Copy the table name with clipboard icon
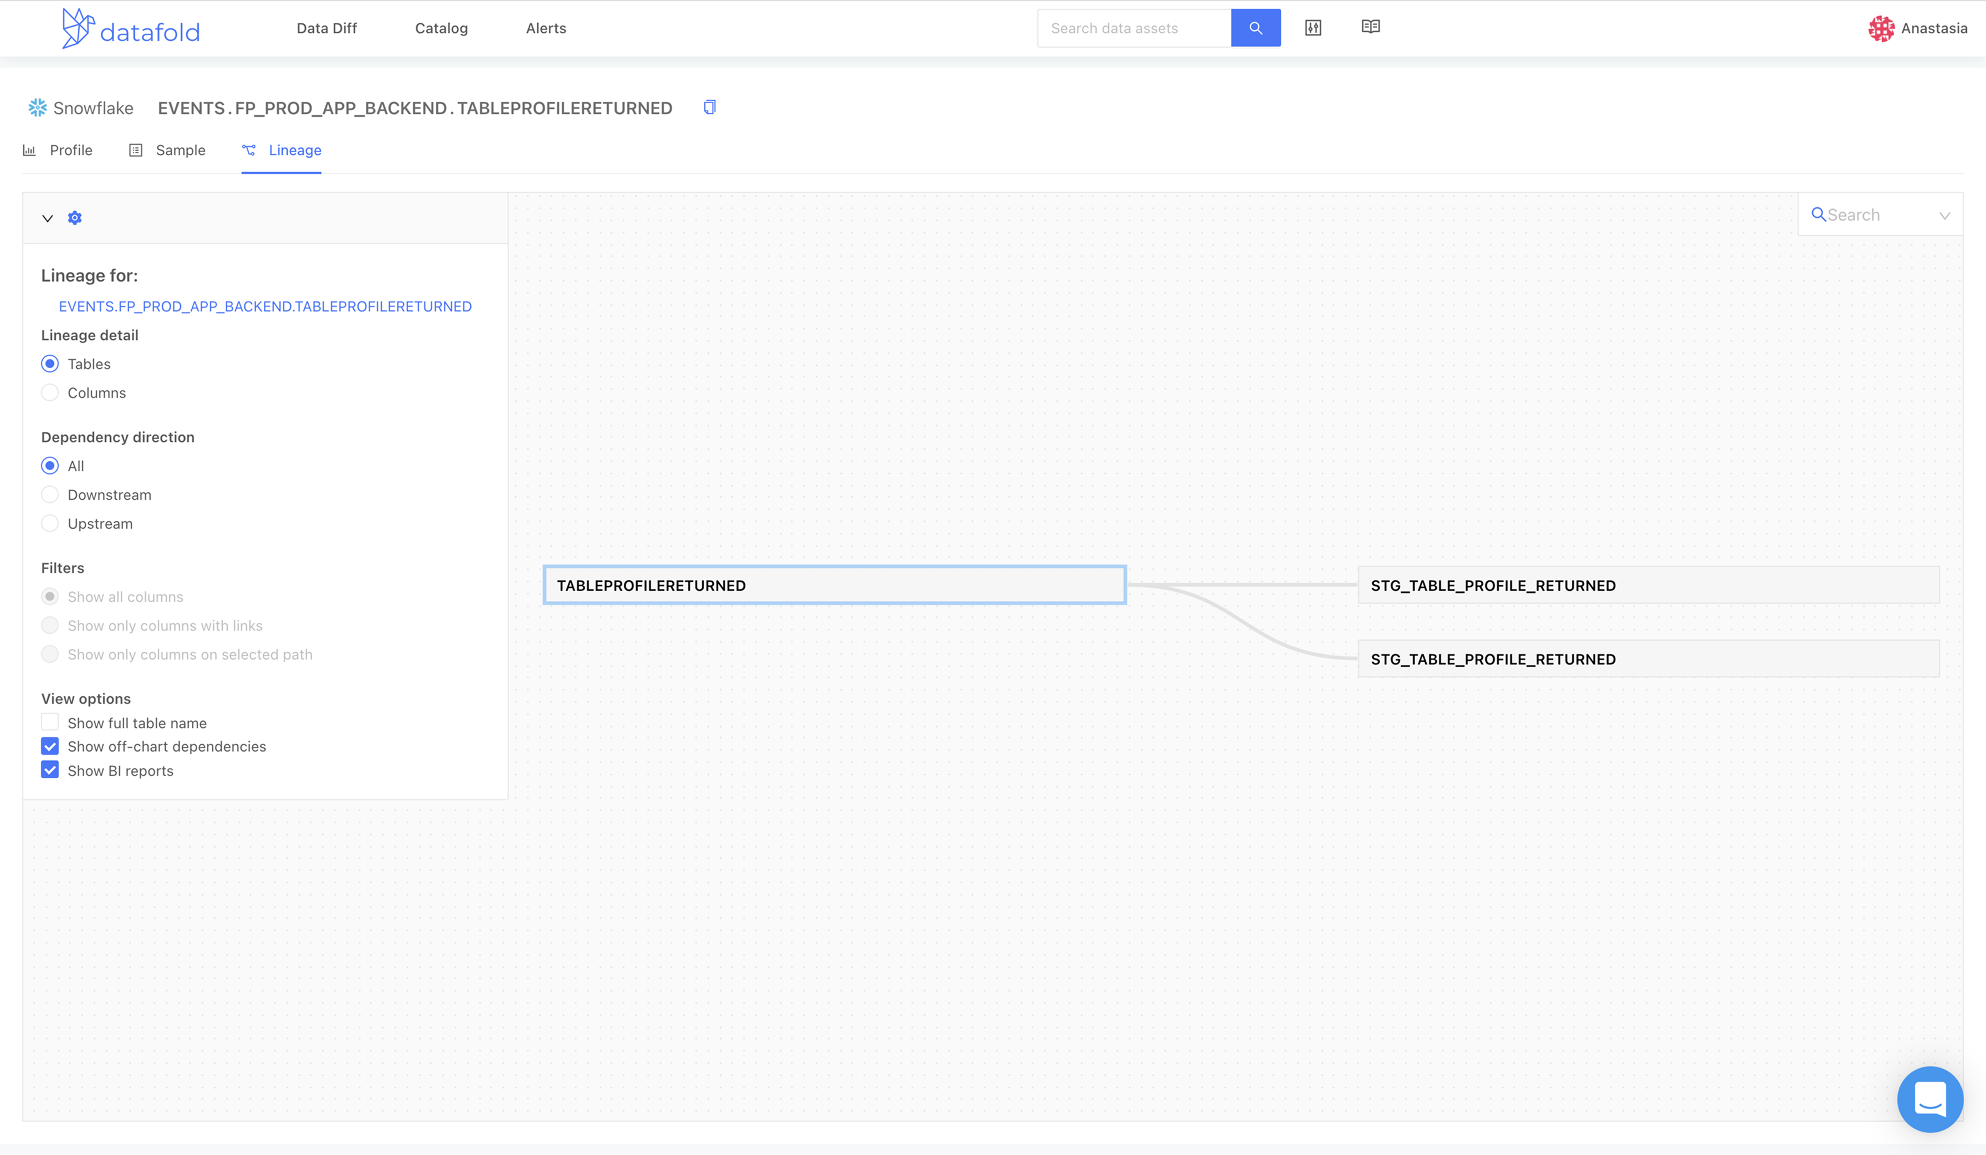The height and width of the screenshot is (1155, 1986). (709, 107)
